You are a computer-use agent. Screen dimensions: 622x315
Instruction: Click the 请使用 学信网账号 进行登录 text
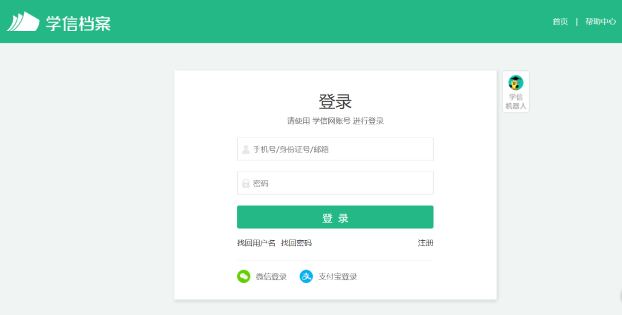tap(335, 121)
